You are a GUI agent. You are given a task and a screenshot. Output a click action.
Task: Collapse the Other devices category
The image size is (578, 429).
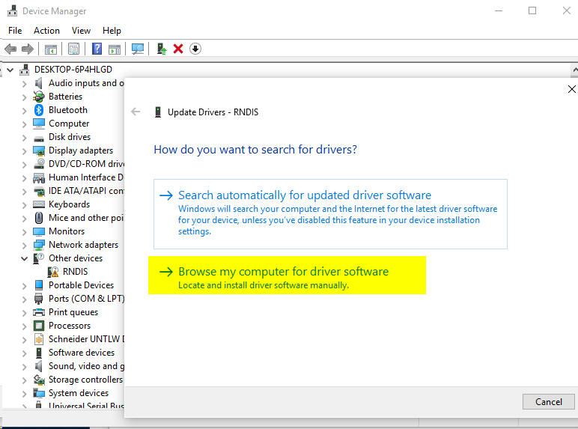point(24,259)
